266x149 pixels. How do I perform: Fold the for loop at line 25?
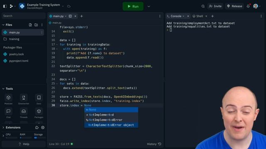[x=57, y=84]
